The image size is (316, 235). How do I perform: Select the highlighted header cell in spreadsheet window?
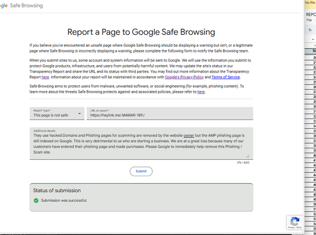(x=310, y=51)
